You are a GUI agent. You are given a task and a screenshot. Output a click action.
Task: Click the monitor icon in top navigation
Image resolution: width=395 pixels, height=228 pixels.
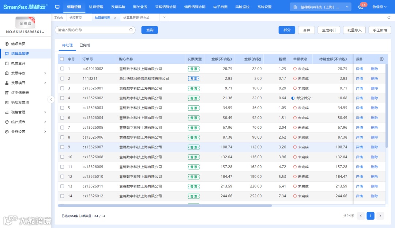(x=57, y=7)
